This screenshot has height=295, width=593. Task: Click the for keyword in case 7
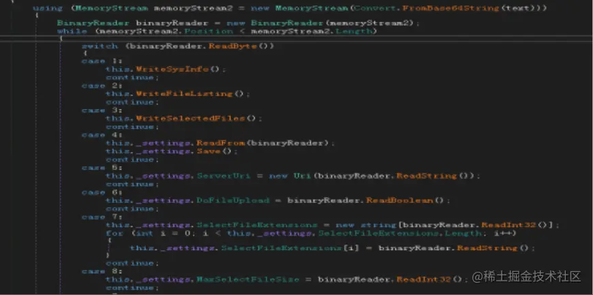(115, 234)
